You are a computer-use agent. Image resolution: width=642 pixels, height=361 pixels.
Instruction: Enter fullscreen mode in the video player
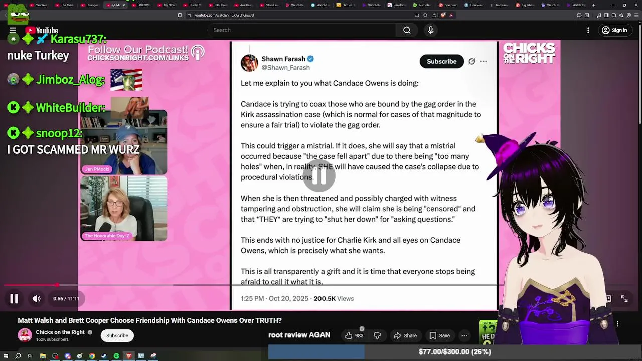click(x=624, y=298)
